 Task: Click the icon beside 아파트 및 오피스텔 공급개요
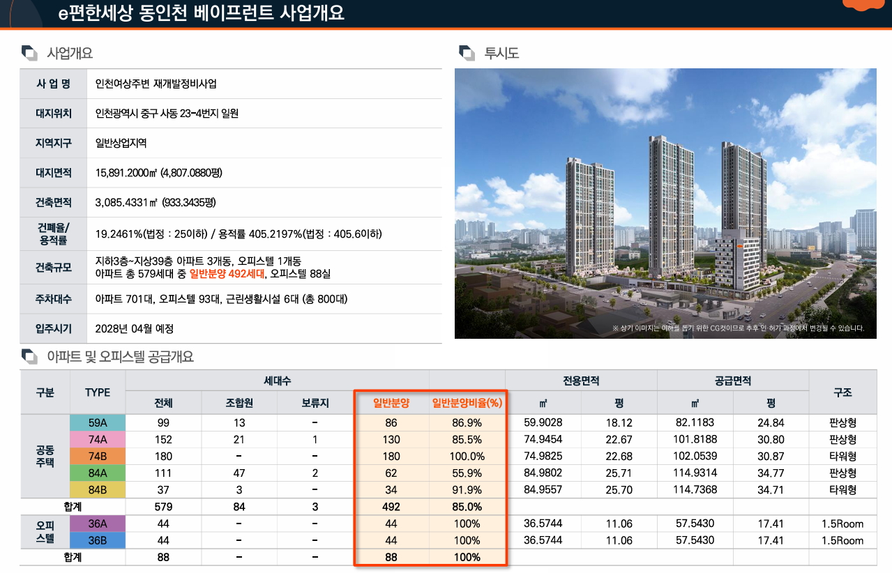(29, 357)
